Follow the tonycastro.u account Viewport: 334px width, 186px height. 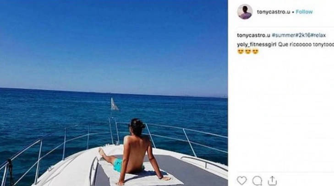click(x=304, y=12)
